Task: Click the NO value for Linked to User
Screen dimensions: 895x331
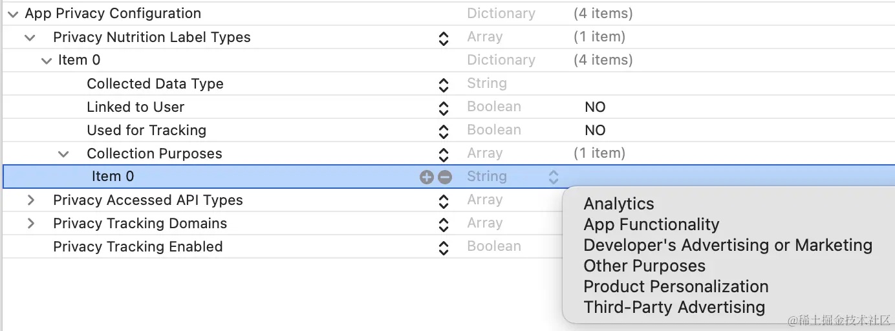Action: coord(595,107)
